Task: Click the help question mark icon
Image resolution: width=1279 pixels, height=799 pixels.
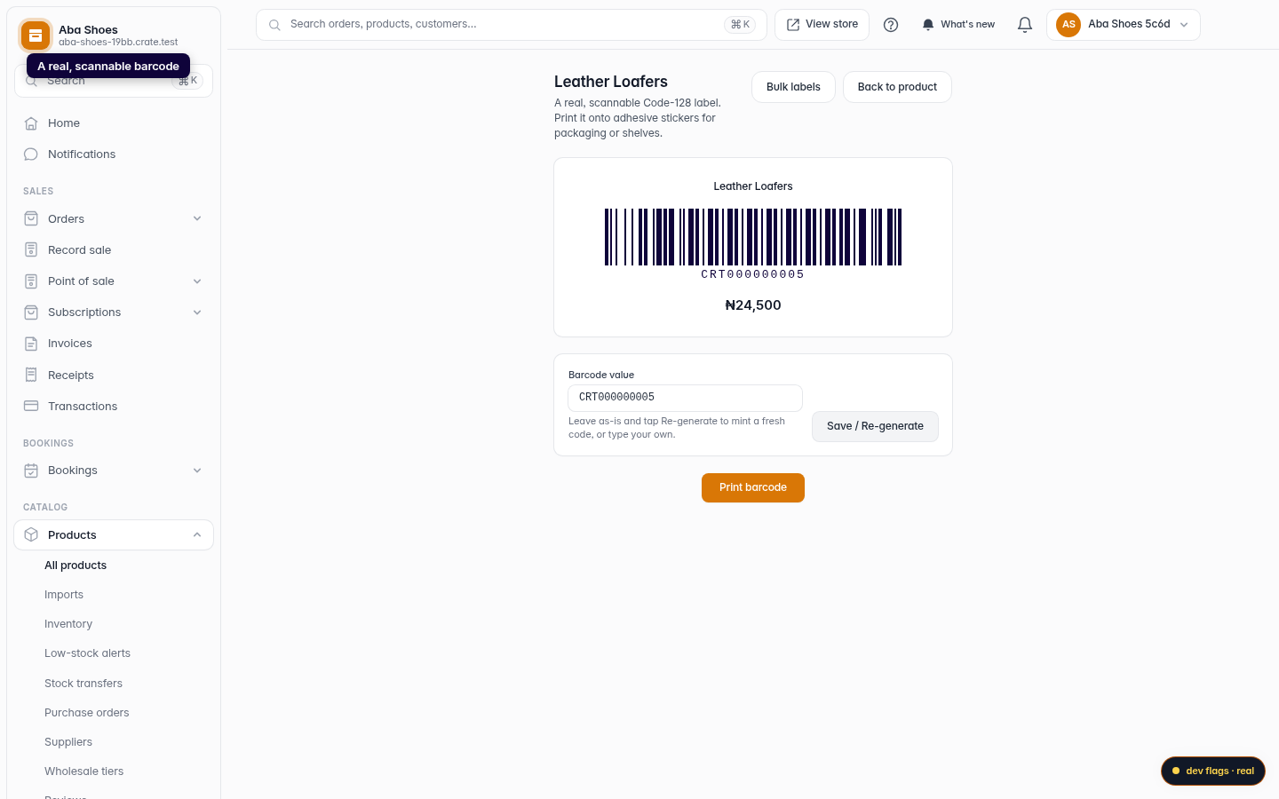Action: pyautogui.click(x=891, y=25)
